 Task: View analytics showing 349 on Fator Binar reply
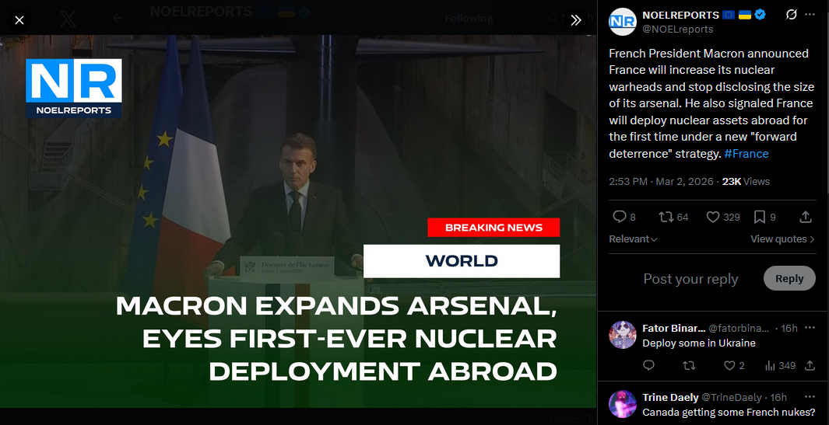tap(780, 365)
